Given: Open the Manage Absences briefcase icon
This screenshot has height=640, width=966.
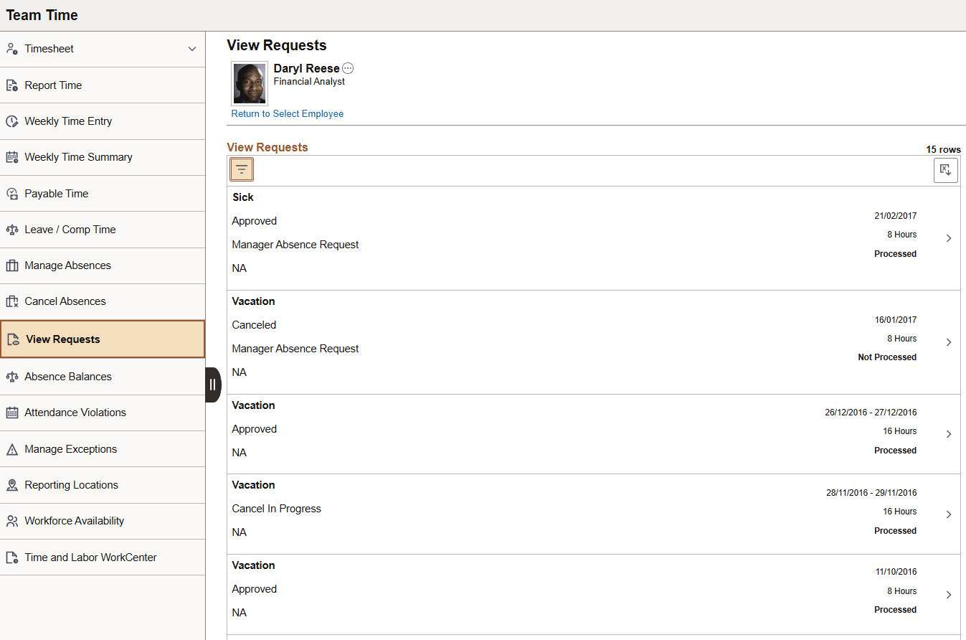Looking at the screenshot, I should (x=12, y=265).
